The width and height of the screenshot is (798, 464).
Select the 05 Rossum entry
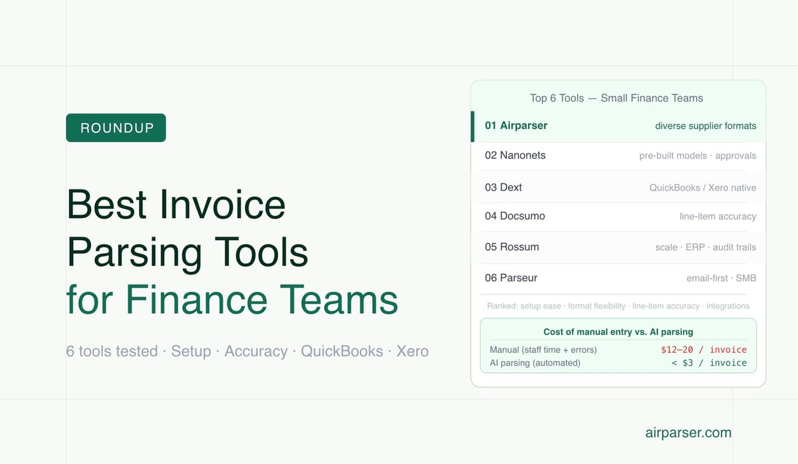pyautogui.click(x=618, y=247)
